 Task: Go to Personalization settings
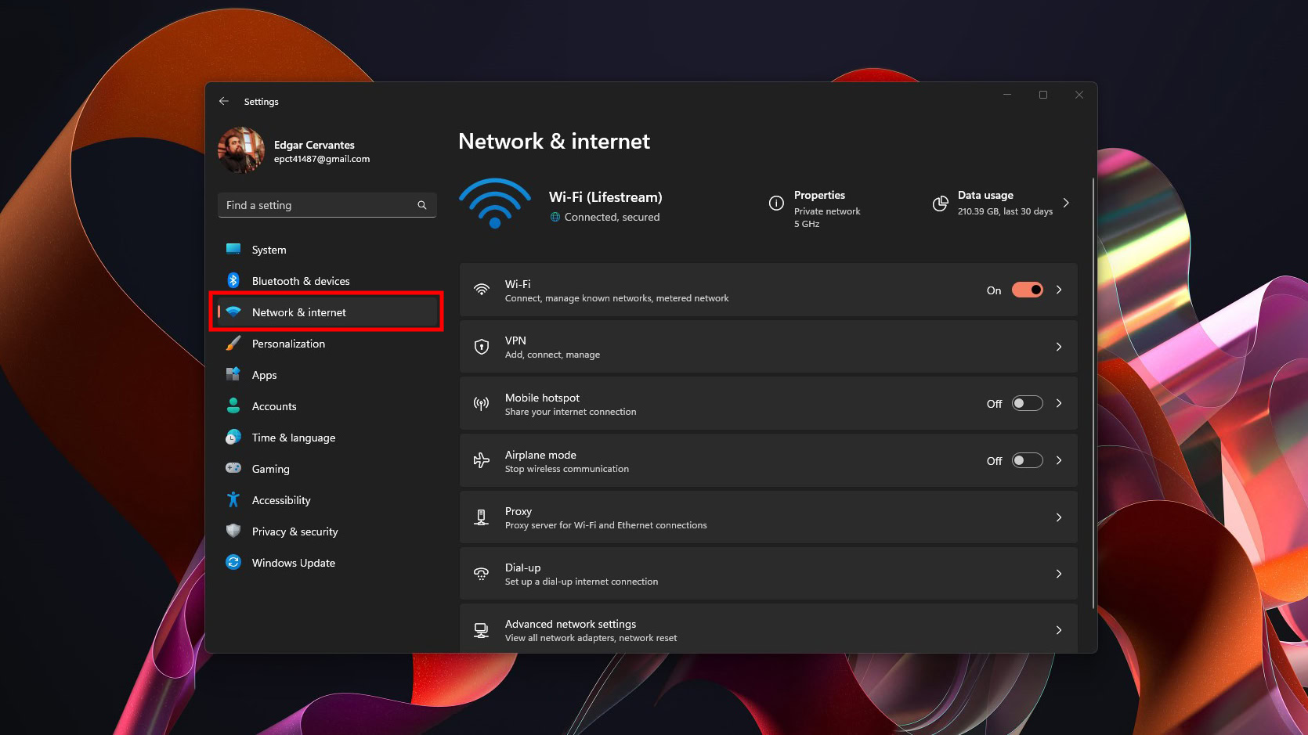click(327, 344)
